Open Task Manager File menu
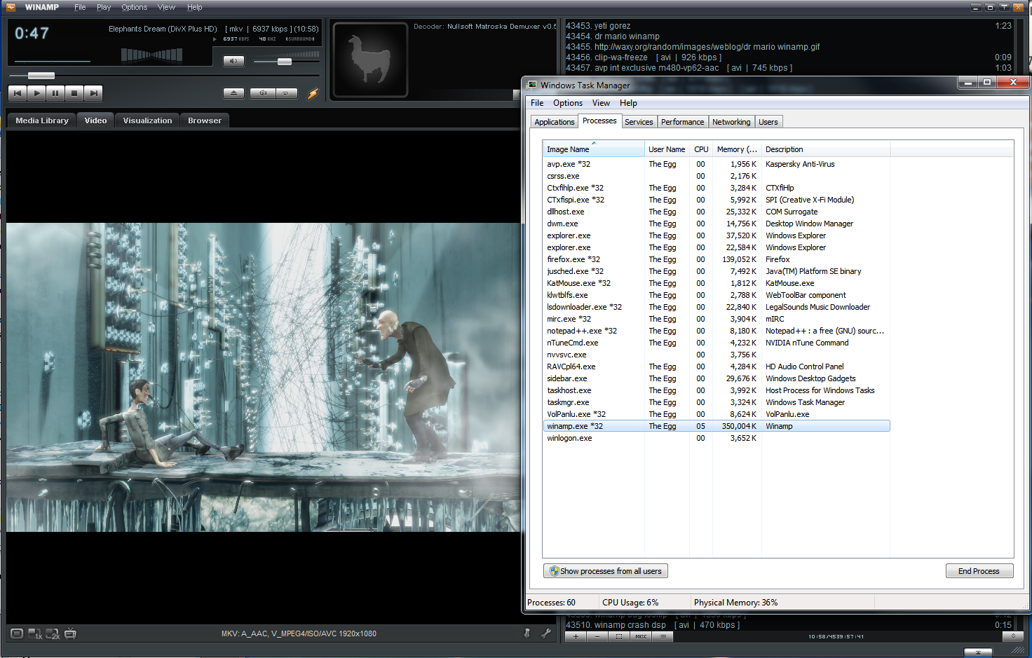The image size is (1032, 658). click(x=537, y=103)
